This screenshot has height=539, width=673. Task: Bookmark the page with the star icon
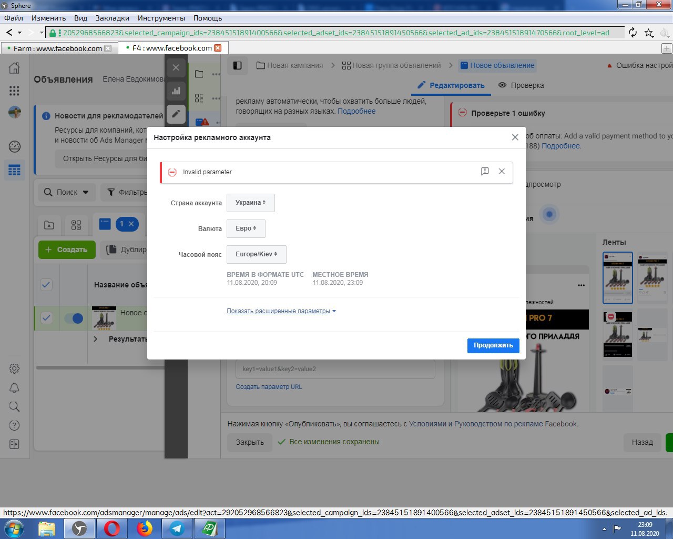649,33
